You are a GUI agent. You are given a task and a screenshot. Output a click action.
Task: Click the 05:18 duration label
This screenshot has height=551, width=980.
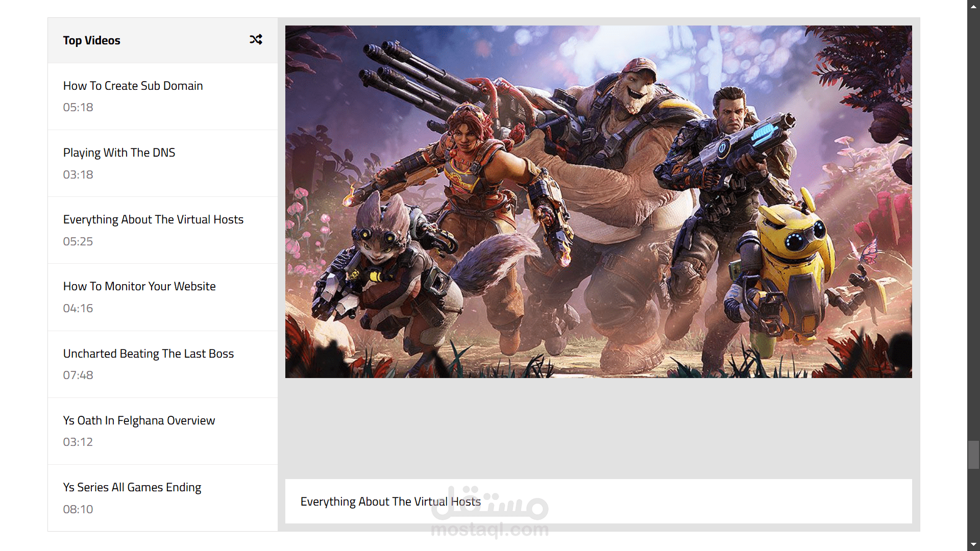78,107
